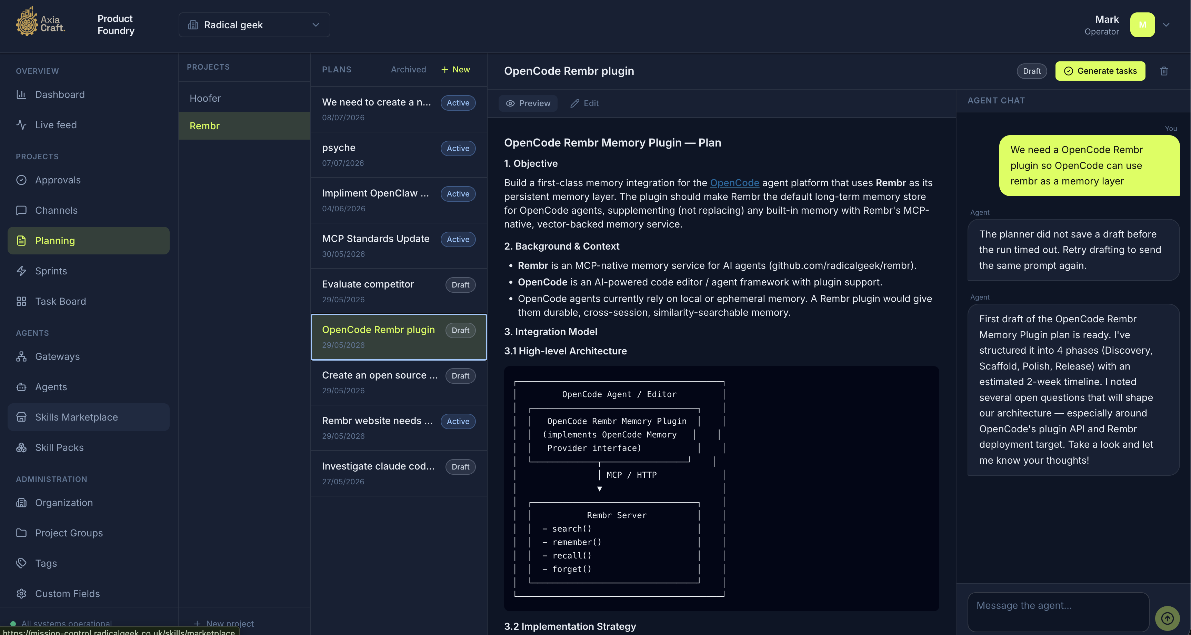Click the Tags icon
1191x635 pixels.
tap(21, 563)
